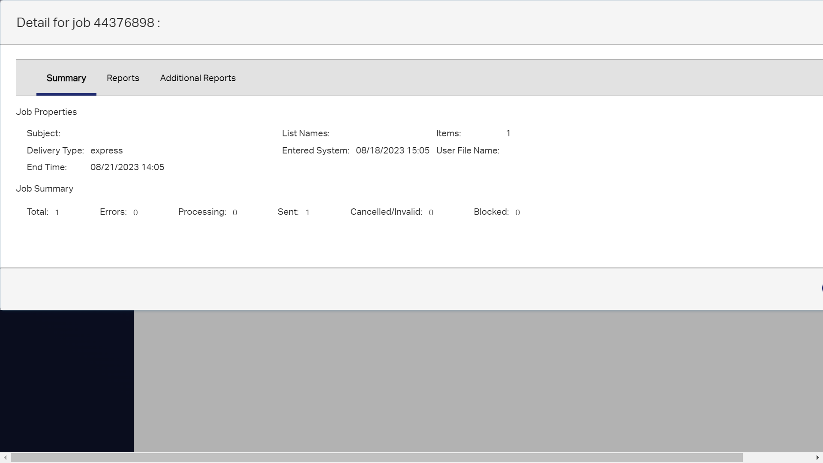Click the Sent count value 1
Viewport: 823px width, 463px height.
(x=308, y=212)
